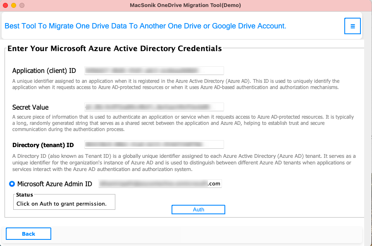Viewport: 372px width, 246px height.
Task: Click the 'Secret Value' label
Action: (30, 107)
